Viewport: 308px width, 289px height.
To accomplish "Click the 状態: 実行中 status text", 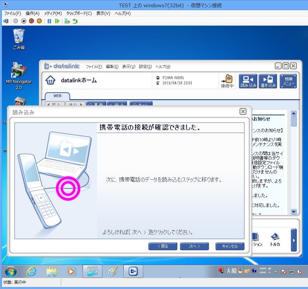I will click(x=15, y=282).
